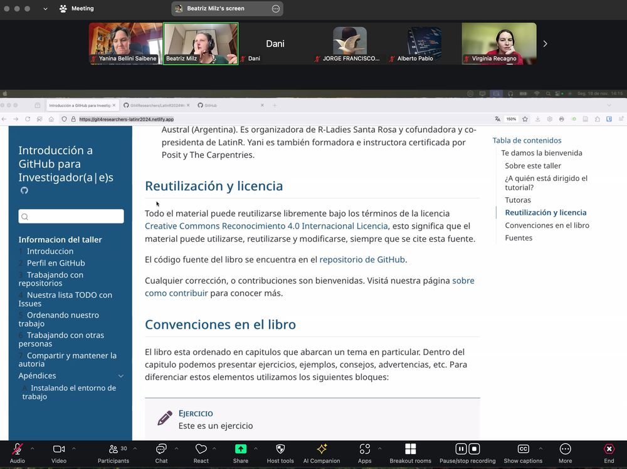Bookmark the page with the star icon
The width and height of the screenshot is (627, 469).
(x=525, y=119)
